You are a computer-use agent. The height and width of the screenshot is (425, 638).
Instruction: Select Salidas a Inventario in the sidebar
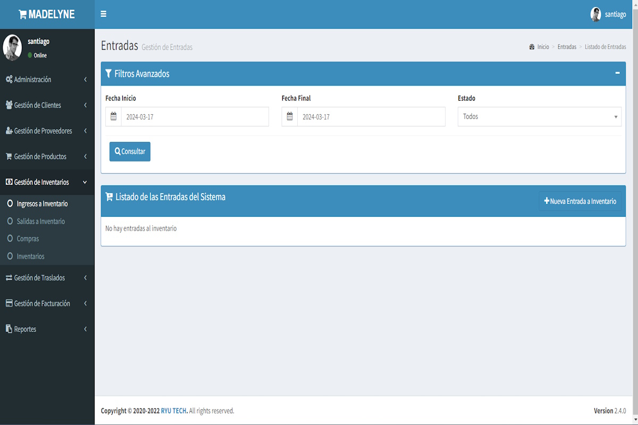coord(40,222)
